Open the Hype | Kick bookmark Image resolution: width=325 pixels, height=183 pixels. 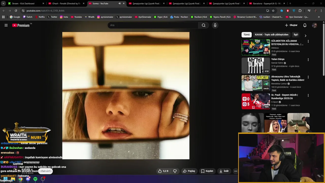[x=161, y=17]
